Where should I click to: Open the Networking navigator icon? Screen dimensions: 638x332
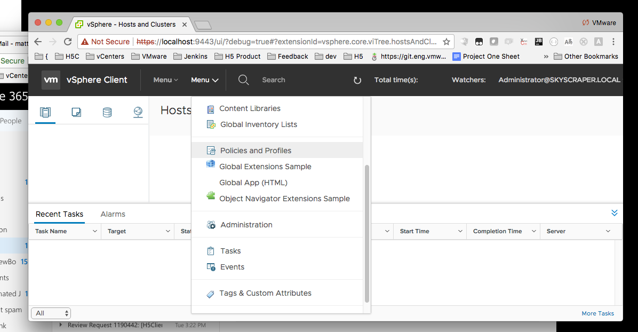click(x=138, y=112)
